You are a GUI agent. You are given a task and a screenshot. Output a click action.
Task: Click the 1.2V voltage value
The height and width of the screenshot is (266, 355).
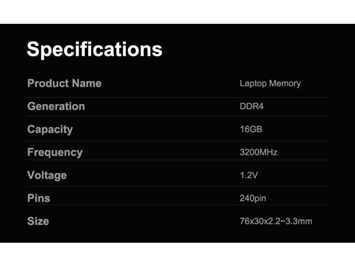(x=249, y=176)
